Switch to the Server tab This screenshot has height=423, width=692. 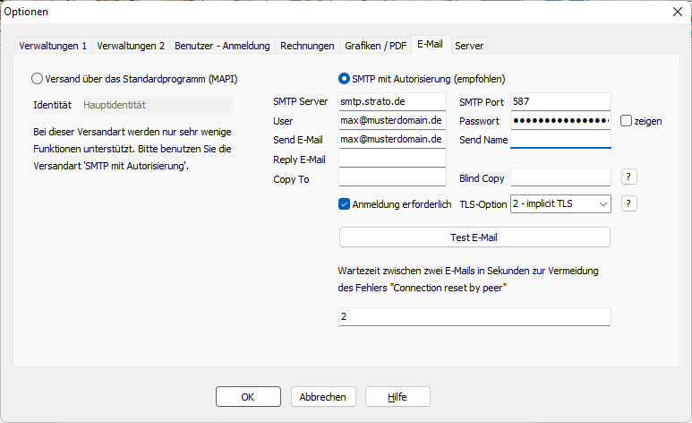point(469,45)
